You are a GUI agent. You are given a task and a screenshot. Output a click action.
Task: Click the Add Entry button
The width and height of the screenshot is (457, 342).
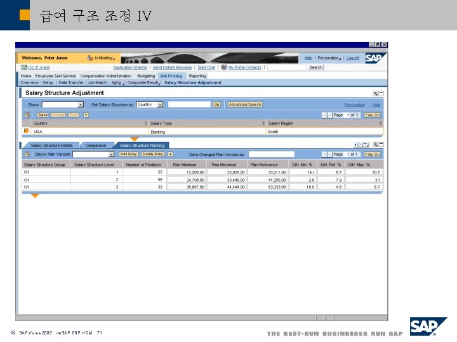(128, 154)
